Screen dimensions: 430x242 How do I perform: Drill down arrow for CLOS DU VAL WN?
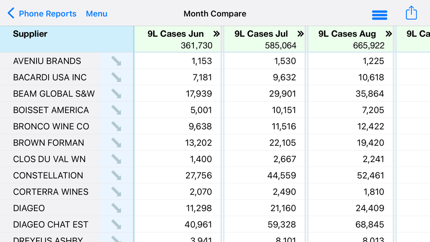116,159
